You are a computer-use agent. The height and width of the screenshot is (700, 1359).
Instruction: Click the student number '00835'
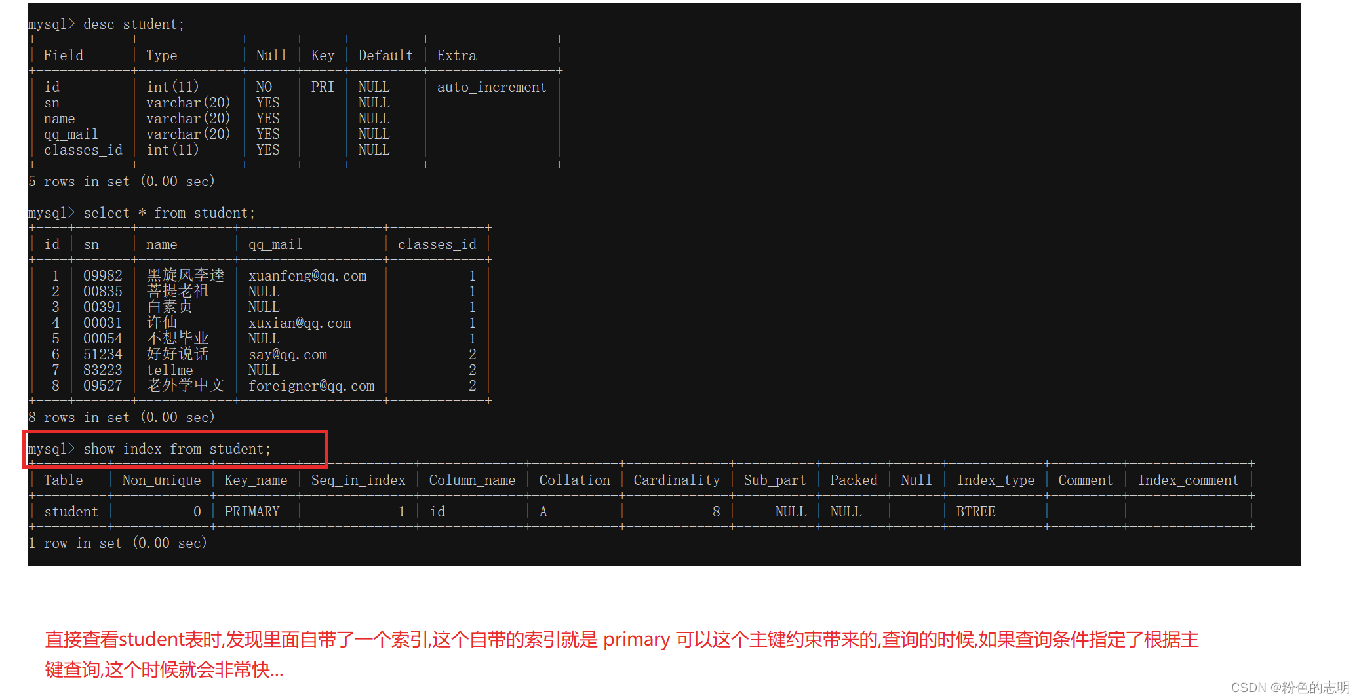103,292
